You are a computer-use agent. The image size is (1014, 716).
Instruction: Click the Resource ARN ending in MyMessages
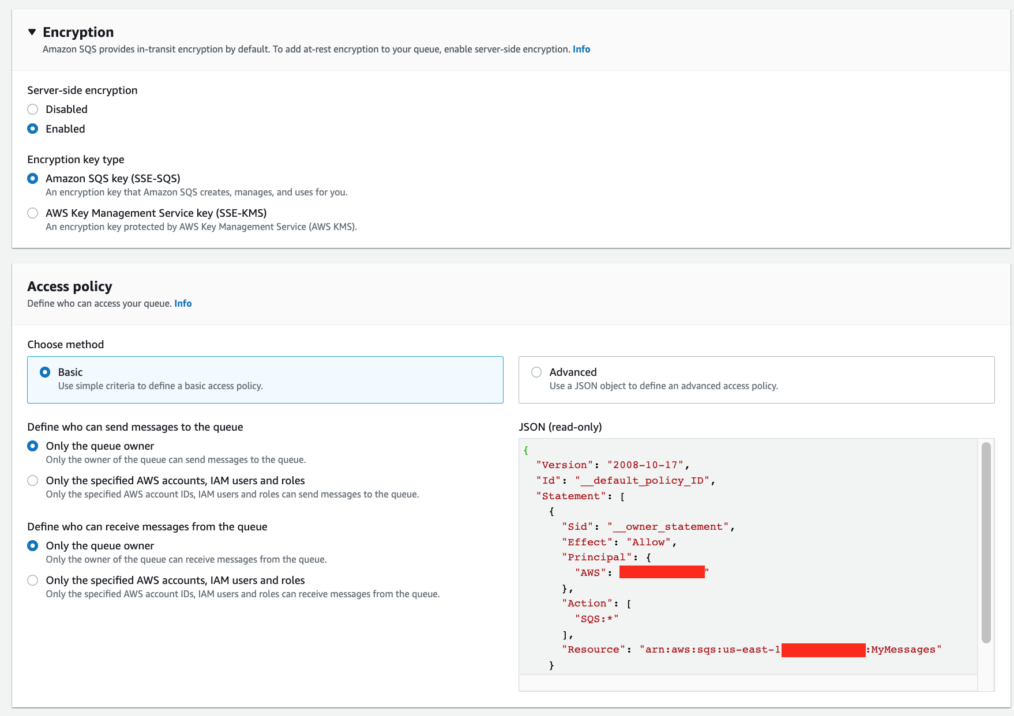pyautogui.click(x=790, y=650)
